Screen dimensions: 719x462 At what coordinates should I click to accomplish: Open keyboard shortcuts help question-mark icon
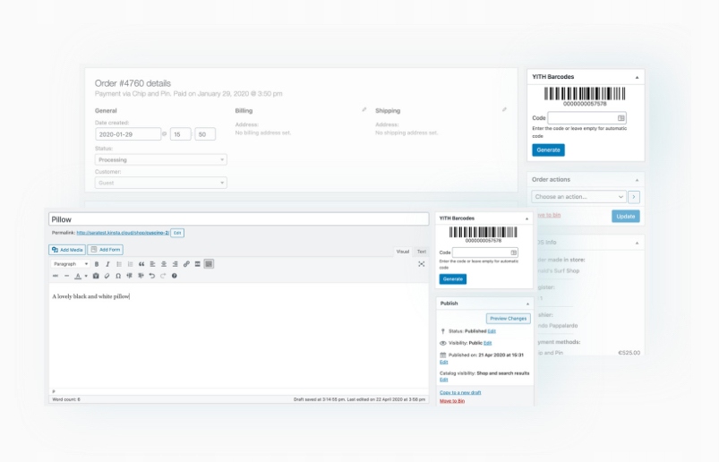(x=174, y=276)
